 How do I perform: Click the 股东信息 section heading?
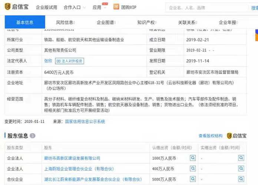[17, 136]
